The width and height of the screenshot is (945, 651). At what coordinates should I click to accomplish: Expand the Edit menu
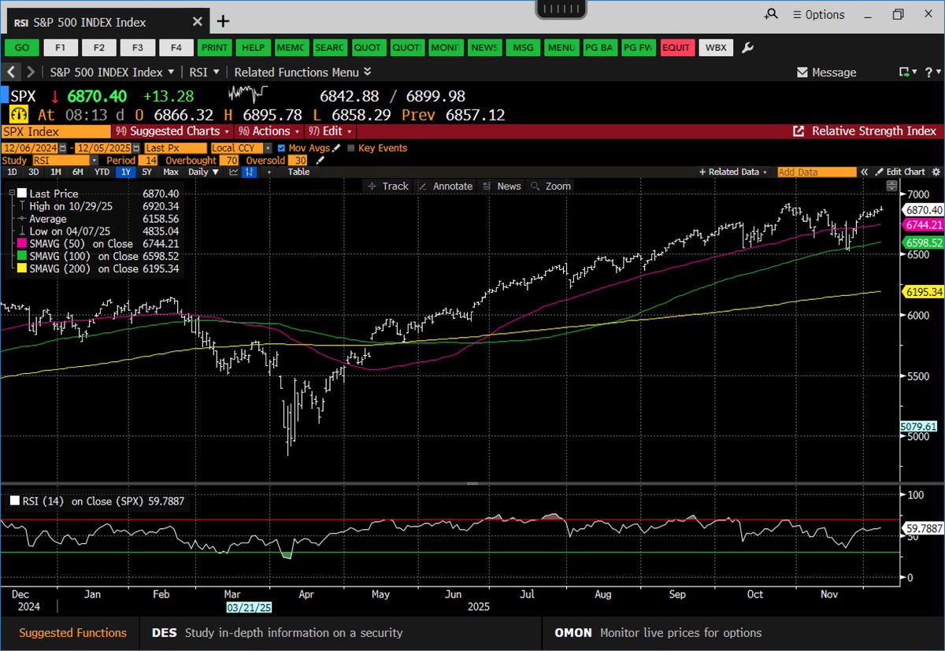click(x=331, y=131)
